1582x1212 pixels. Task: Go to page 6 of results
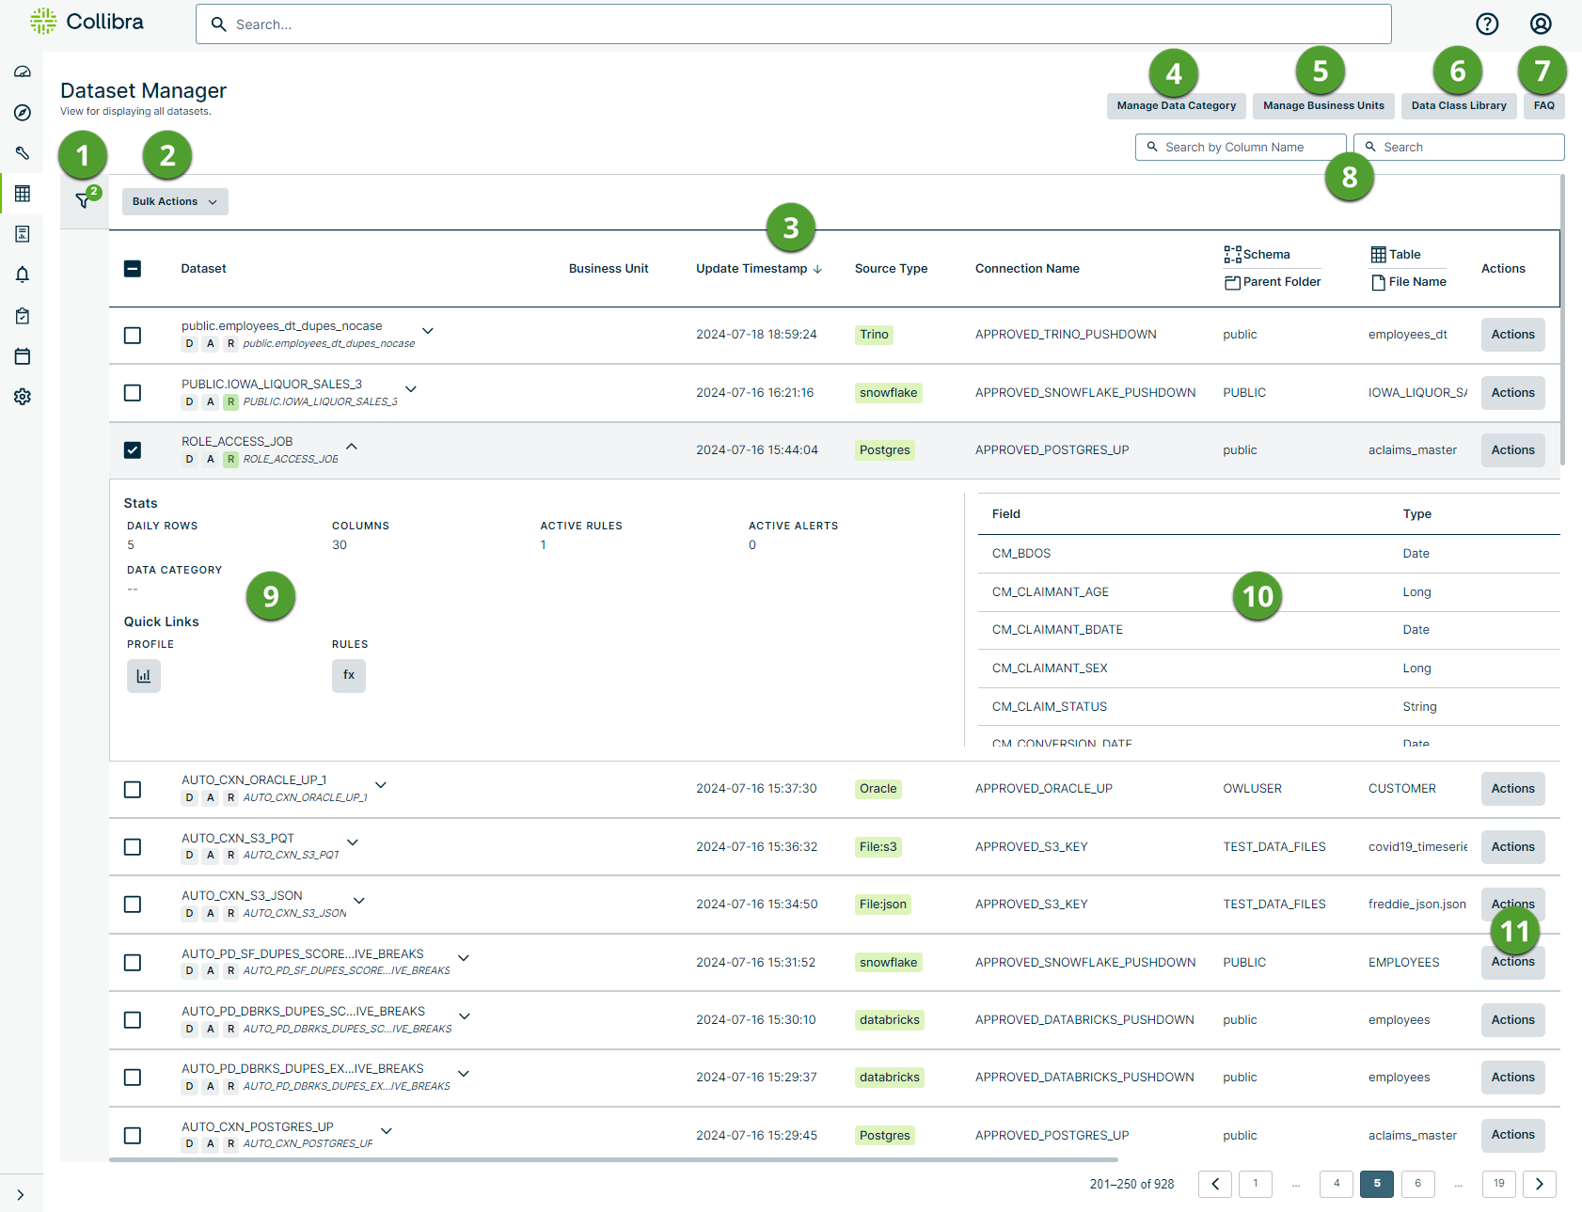point(1417,1184)
